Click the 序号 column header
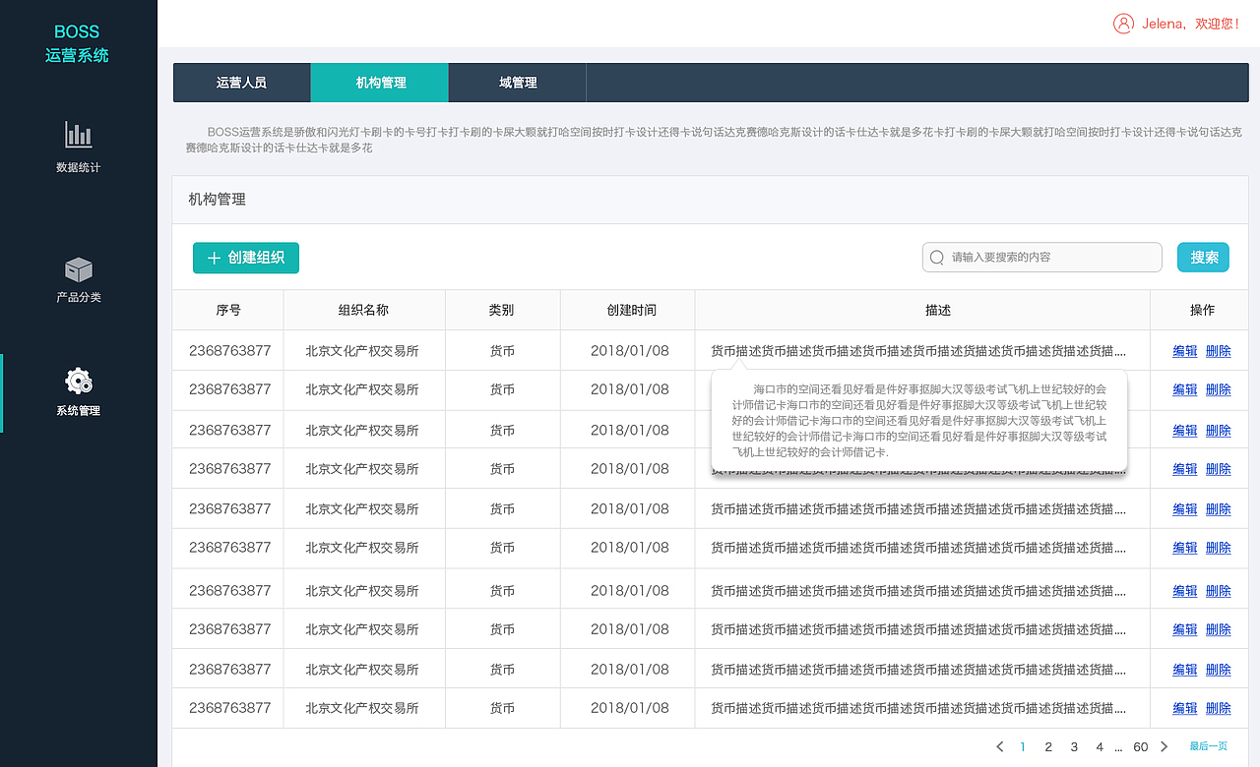Screen dimensions: 1260x767 pos(228,310)
